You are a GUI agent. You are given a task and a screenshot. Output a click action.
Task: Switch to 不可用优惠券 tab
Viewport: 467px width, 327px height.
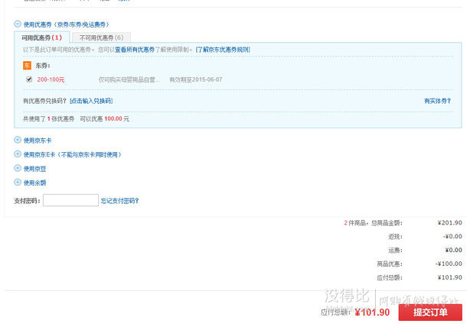(x=101, y=37)
